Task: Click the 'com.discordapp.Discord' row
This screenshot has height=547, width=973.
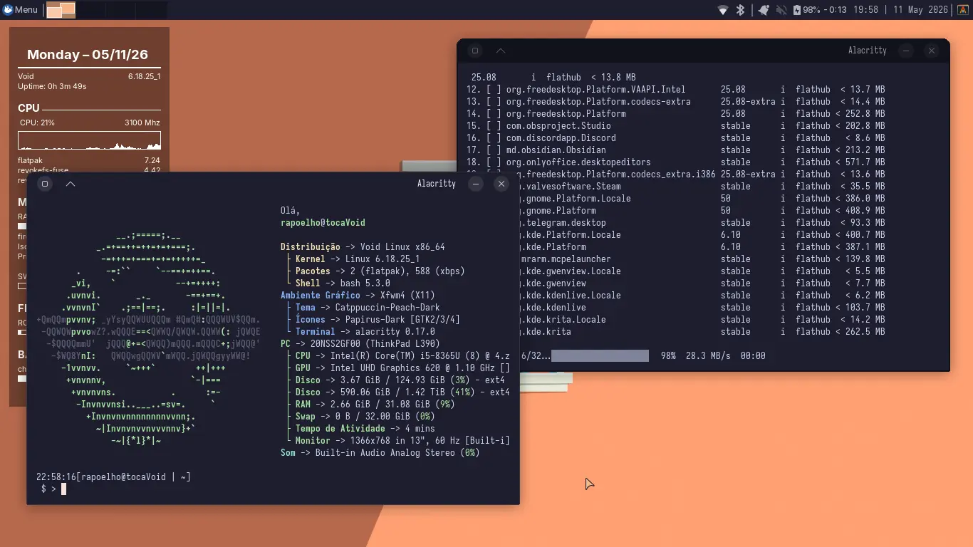Action: (x=676, y=138)
